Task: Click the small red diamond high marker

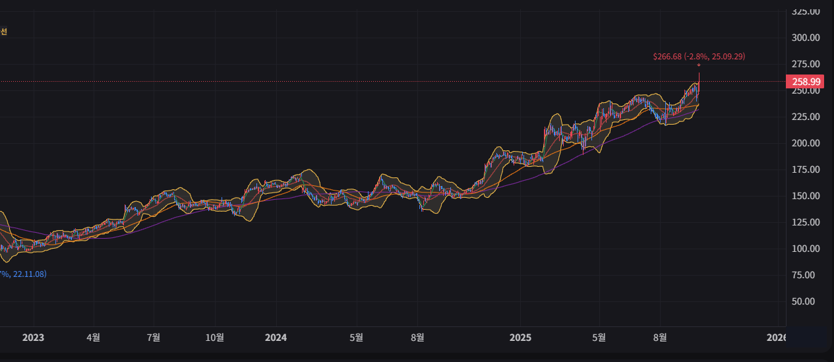Action: [x=699, y=65]
